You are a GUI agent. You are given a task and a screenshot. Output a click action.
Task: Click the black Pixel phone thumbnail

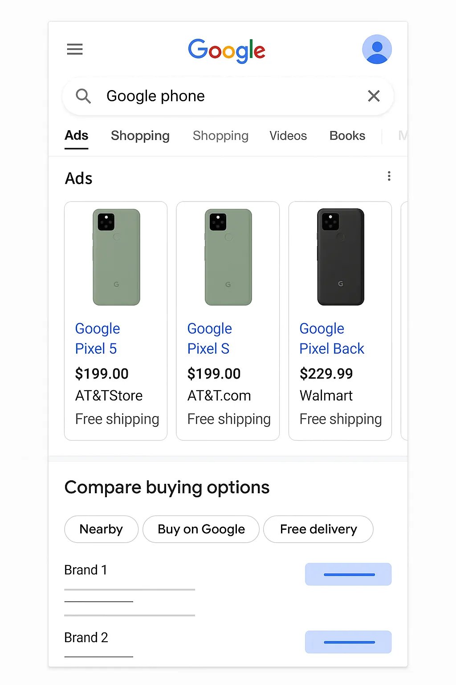point(341,257)
